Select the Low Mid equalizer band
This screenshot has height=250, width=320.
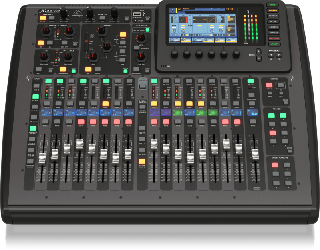coord(123,51)
